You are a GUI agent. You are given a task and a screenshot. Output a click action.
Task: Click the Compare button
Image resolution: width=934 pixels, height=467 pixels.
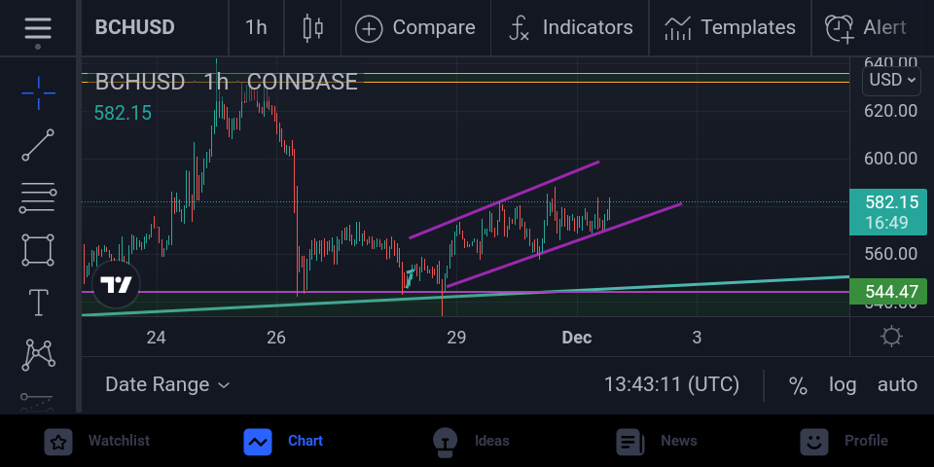tap(415, 28)
